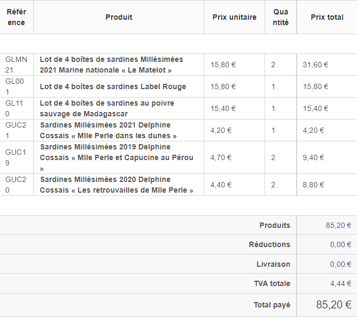Click the Livraison row label
Image resolution: width=357 pixels, height=317 pixels.
click(x=273, y=264)
